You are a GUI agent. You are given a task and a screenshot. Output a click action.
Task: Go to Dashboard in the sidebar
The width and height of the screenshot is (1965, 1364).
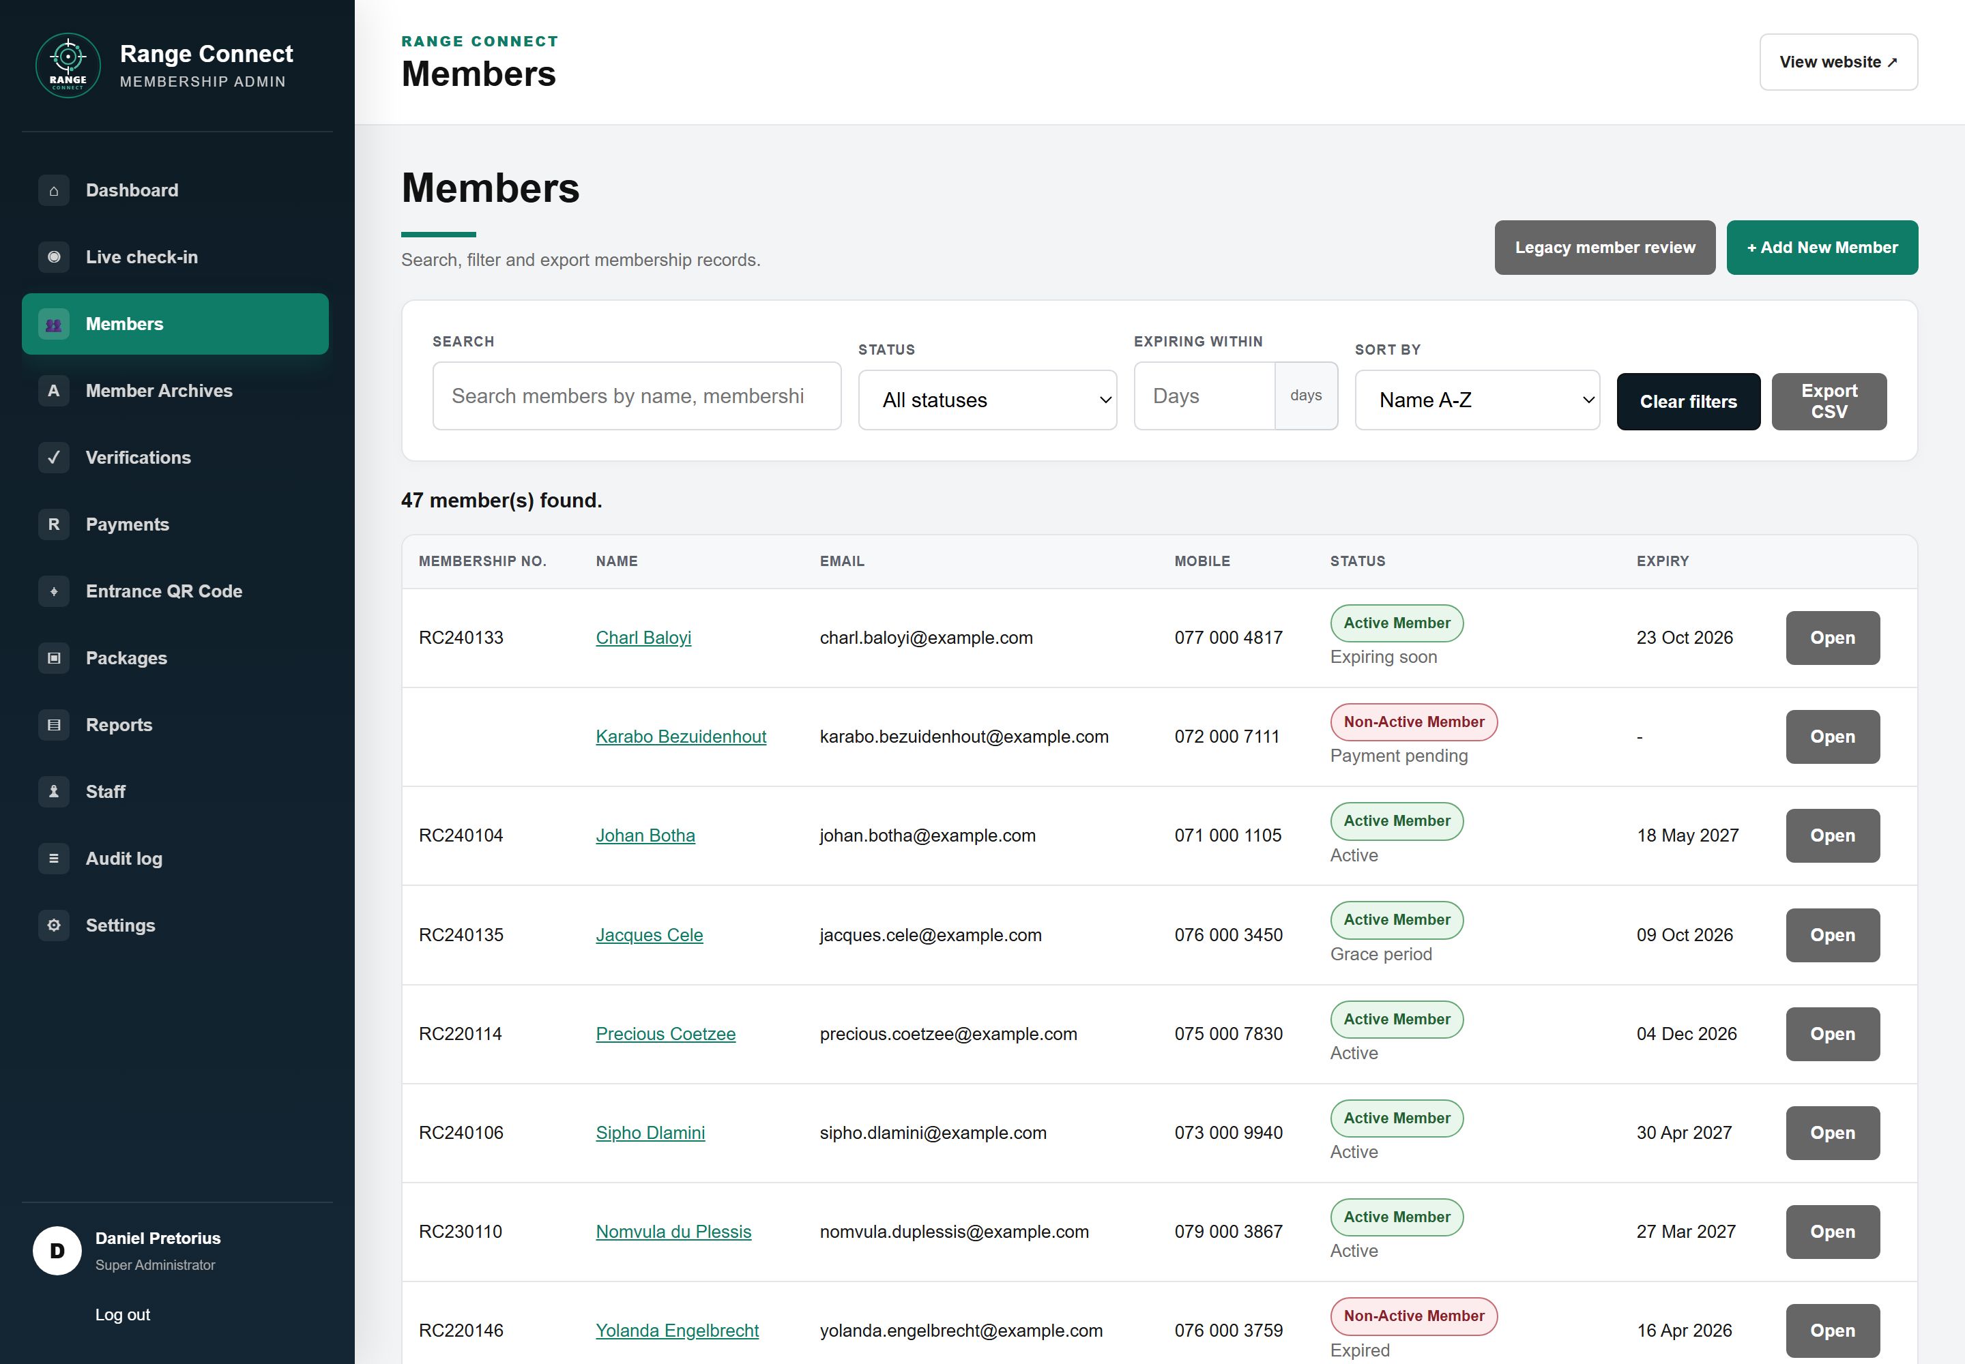coord(175,190)
